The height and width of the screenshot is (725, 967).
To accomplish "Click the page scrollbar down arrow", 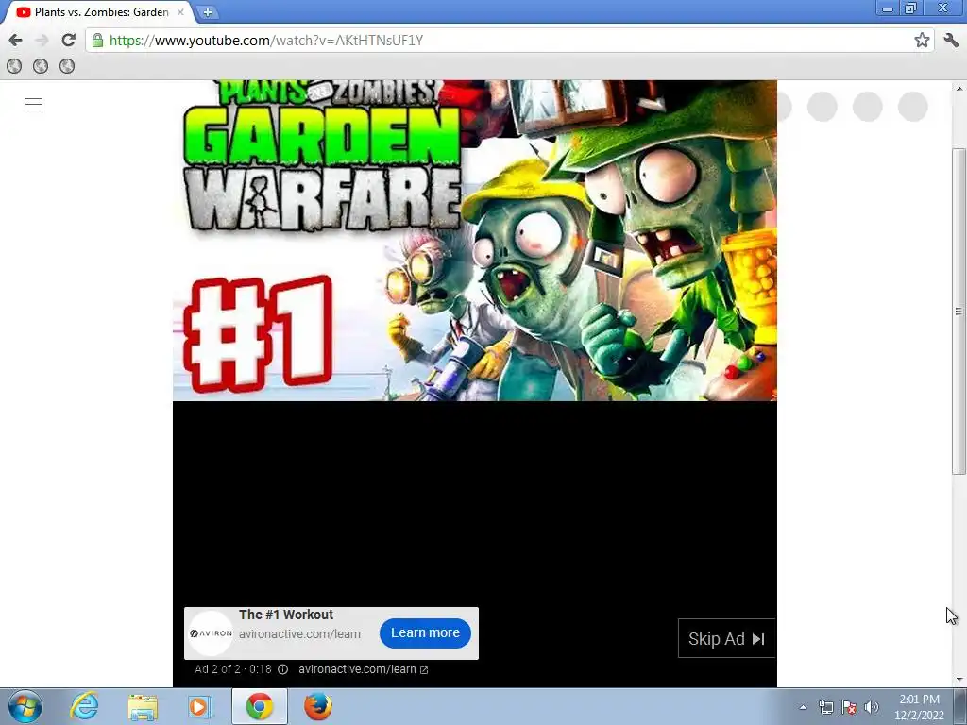I will point(959,680).
